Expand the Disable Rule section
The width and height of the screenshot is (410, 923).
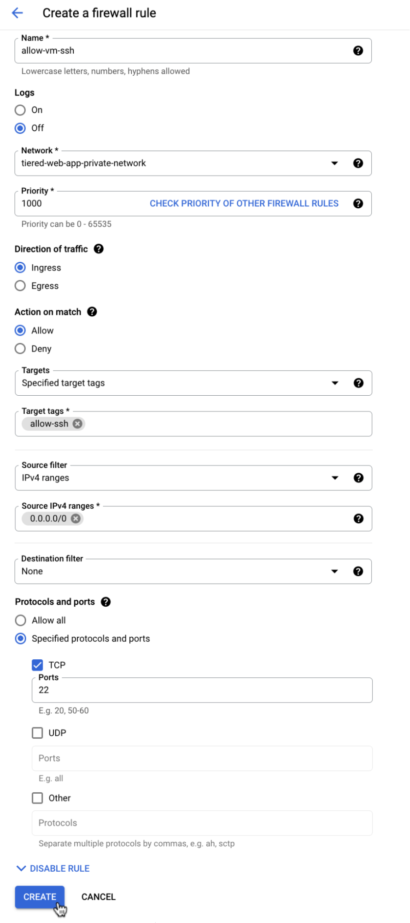click(53, 868)
